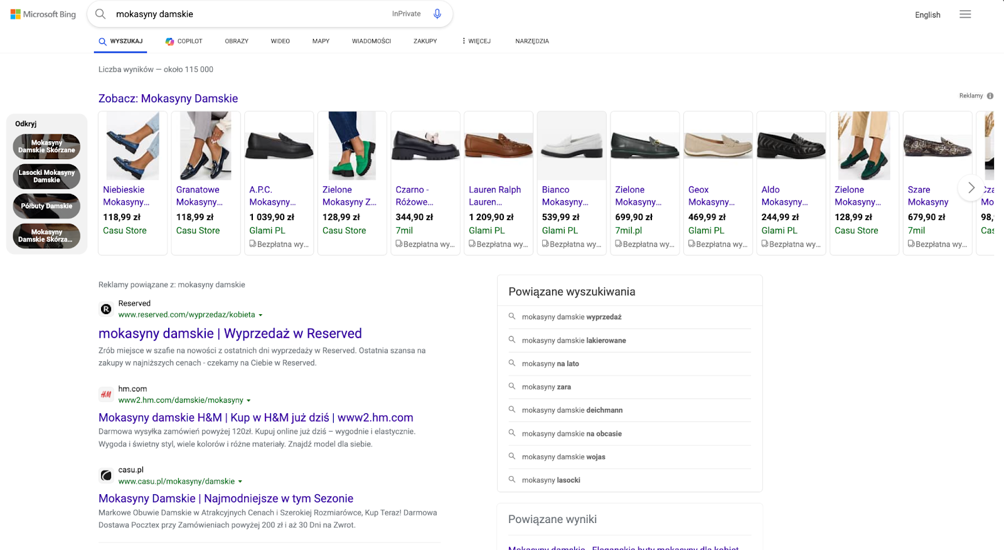Click the search input field
Screen dimensions: 1004x550
[x=251, y=14]
